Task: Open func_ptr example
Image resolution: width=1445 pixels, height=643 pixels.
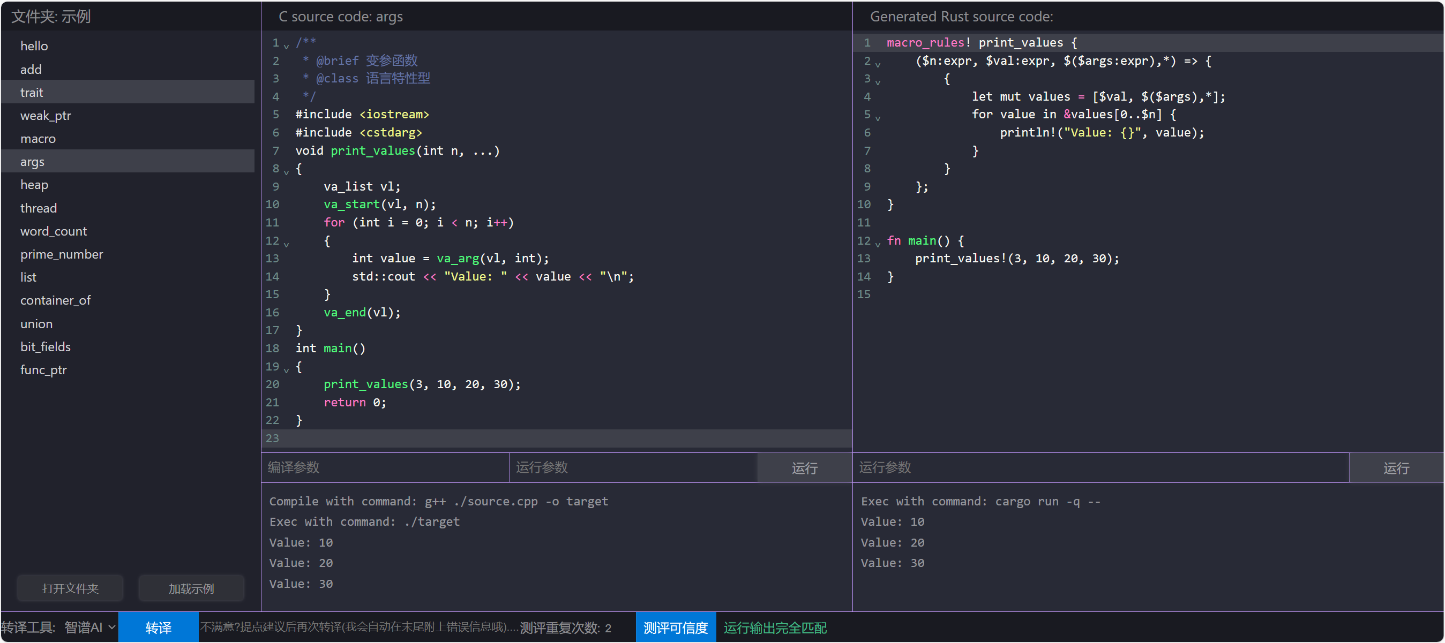Action: (128, 369)
